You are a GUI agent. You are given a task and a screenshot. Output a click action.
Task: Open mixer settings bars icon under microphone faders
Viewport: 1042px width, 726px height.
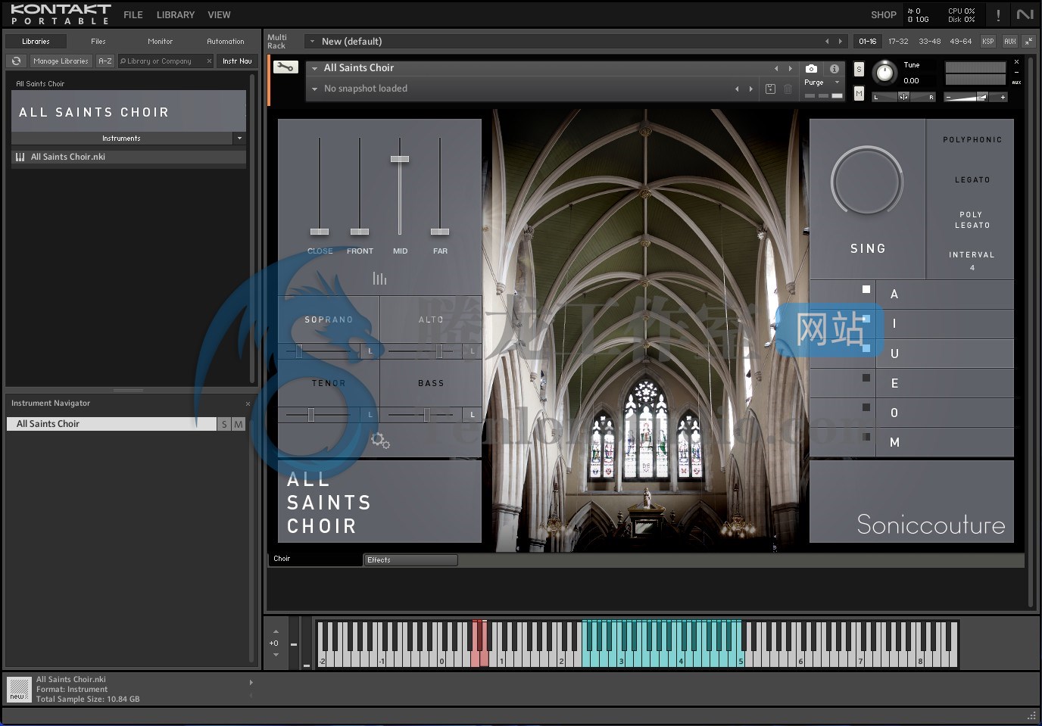pos(379,279)
